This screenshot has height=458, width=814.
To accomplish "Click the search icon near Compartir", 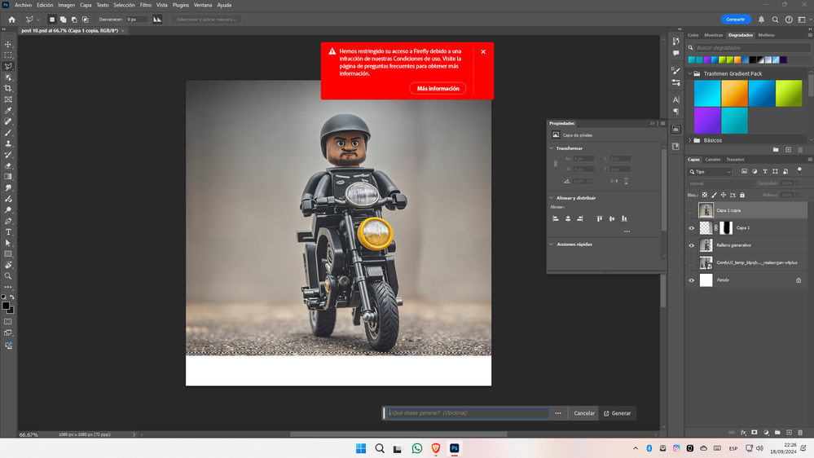I will coord(775,20).
